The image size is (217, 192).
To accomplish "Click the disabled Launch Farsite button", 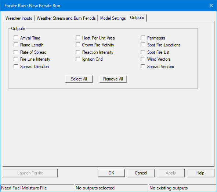I will 30,173.
